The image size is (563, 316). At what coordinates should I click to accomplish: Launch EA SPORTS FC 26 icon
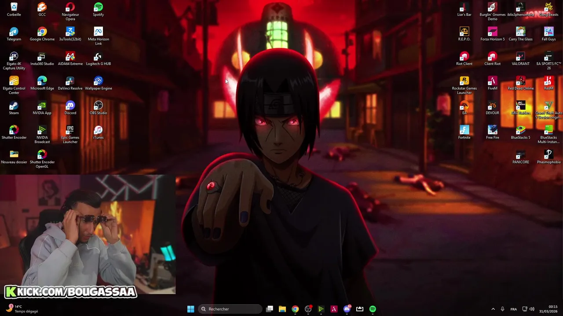tap(549, 61)
